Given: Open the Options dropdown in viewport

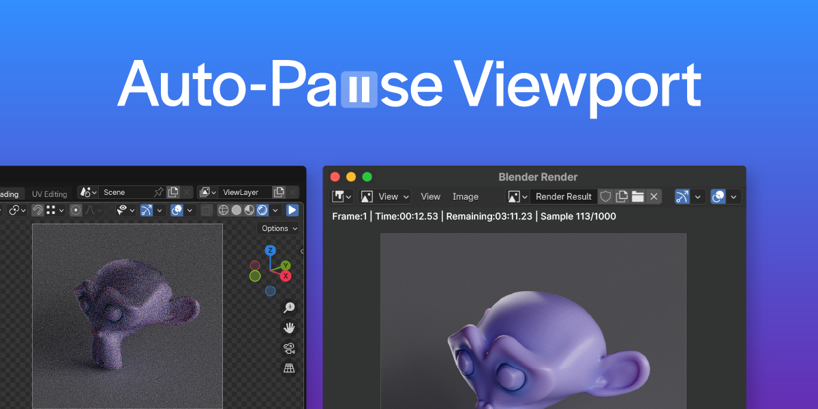Looking at the screenshot, I should [x=279, y=228].
